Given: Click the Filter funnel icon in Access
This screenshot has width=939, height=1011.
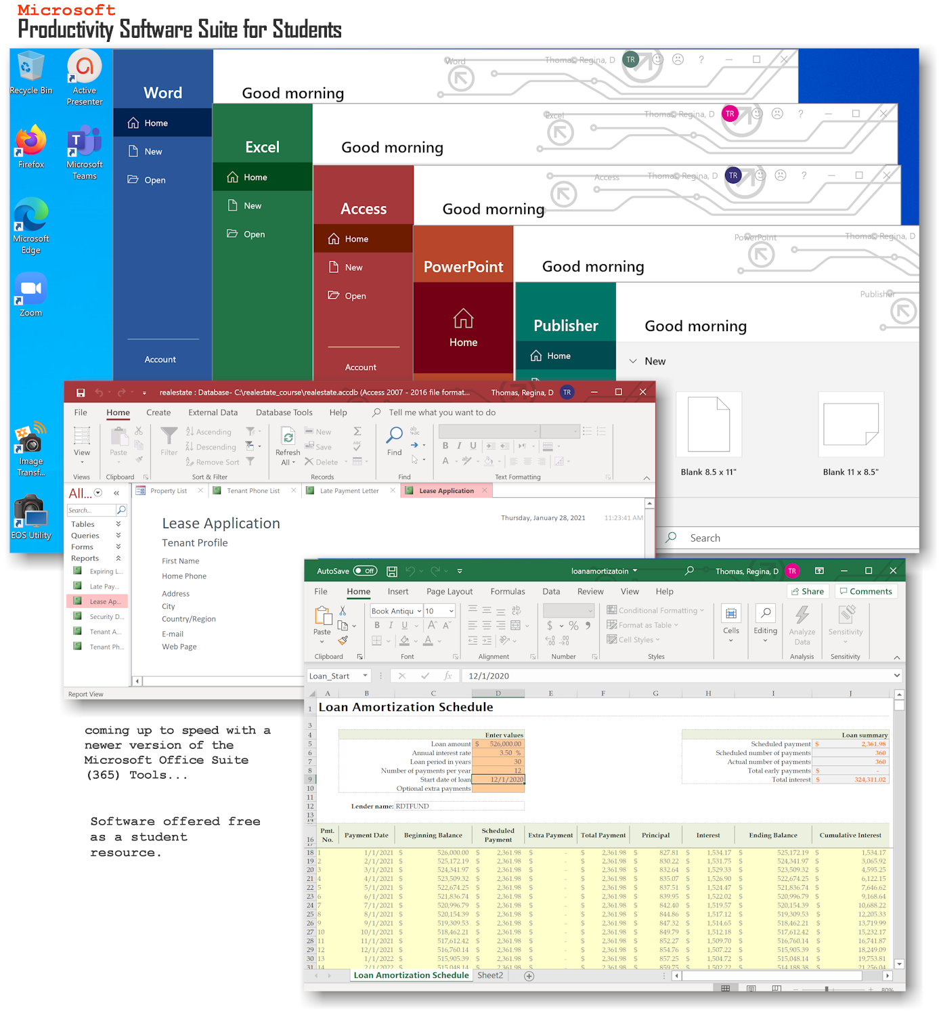Looking at the screenshot, I should (x=169, y=435).
